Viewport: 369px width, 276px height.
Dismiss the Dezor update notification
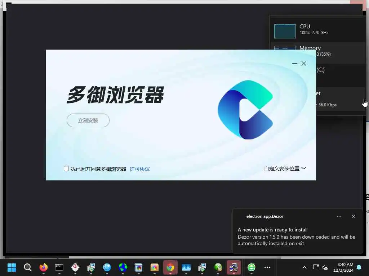click(353, 216)
